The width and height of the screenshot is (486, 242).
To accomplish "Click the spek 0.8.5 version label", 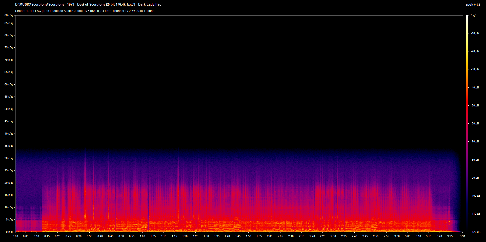I will pos(473,4).
